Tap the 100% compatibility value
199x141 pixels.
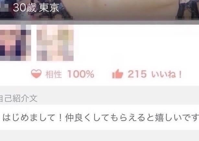point(81,74)
